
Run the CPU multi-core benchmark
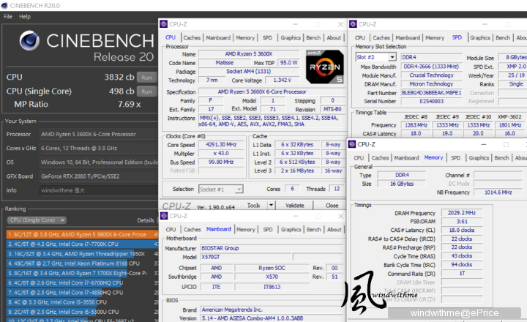point(146,78)
